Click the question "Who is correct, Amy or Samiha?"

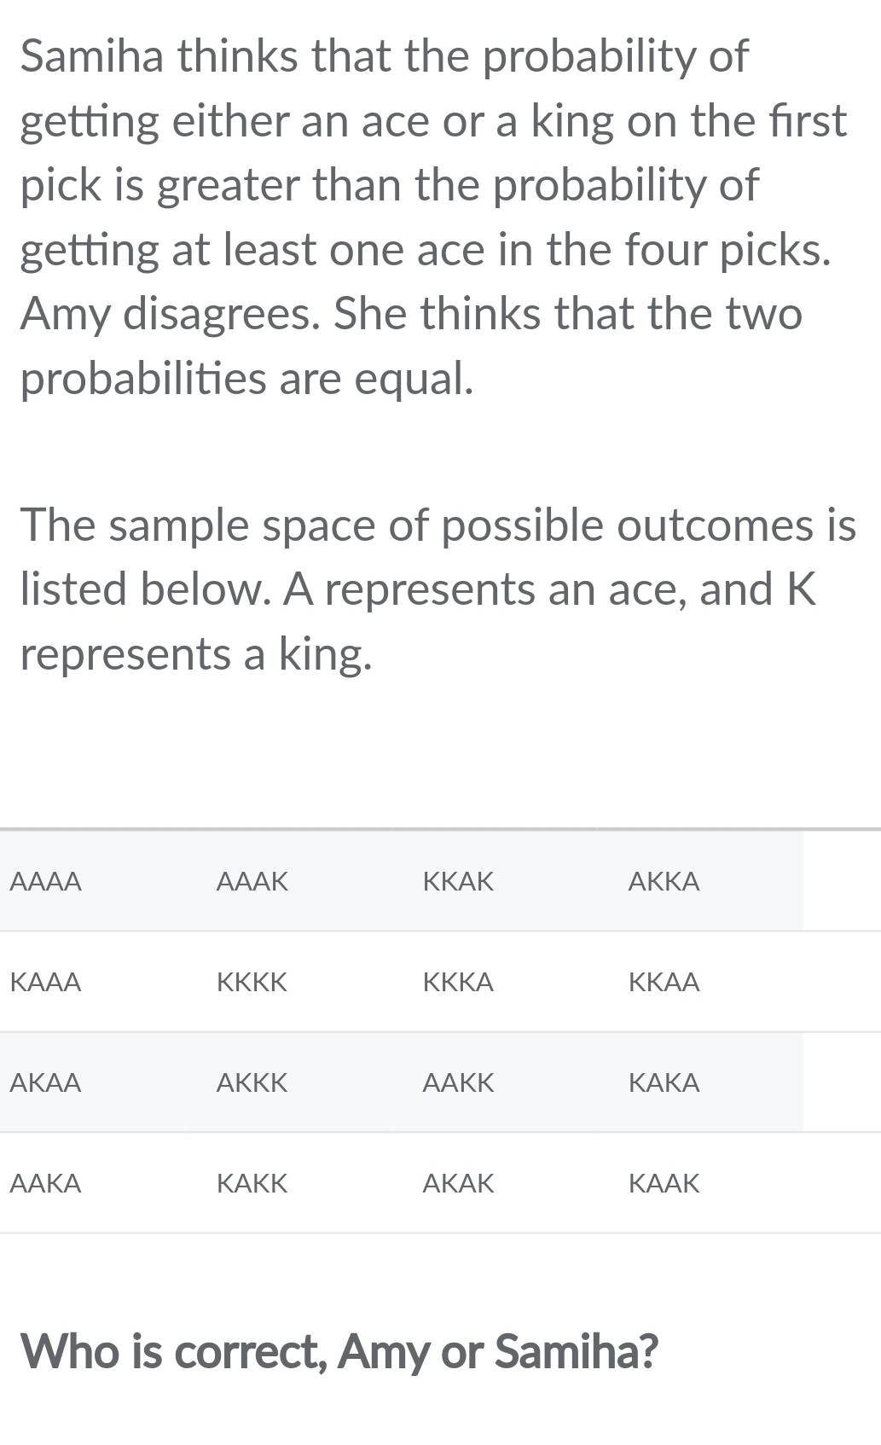pos(339,1350)
